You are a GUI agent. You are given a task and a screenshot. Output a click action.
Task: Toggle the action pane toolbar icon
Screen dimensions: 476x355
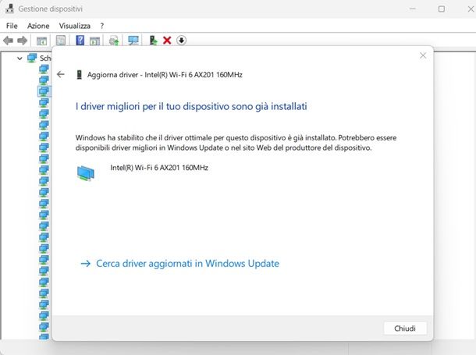tap(94, 41)
